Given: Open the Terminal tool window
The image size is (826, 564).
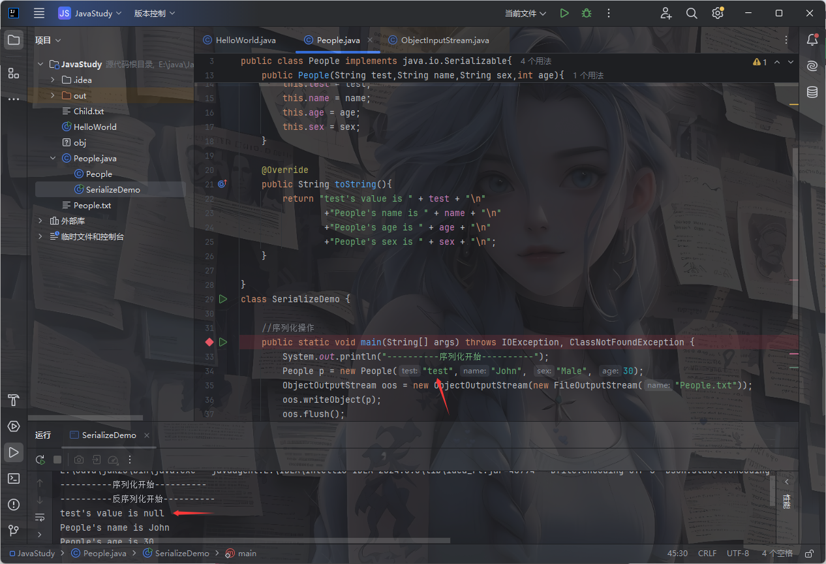Looking at the screenshot, I should point(13,478).
